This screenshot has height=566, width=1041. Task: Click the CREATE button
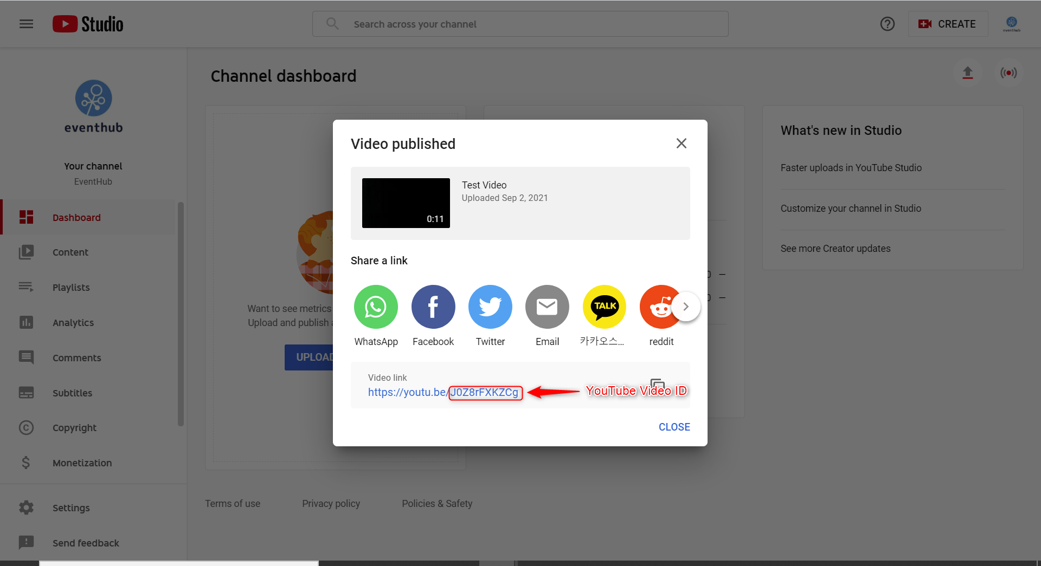point(947,24)
